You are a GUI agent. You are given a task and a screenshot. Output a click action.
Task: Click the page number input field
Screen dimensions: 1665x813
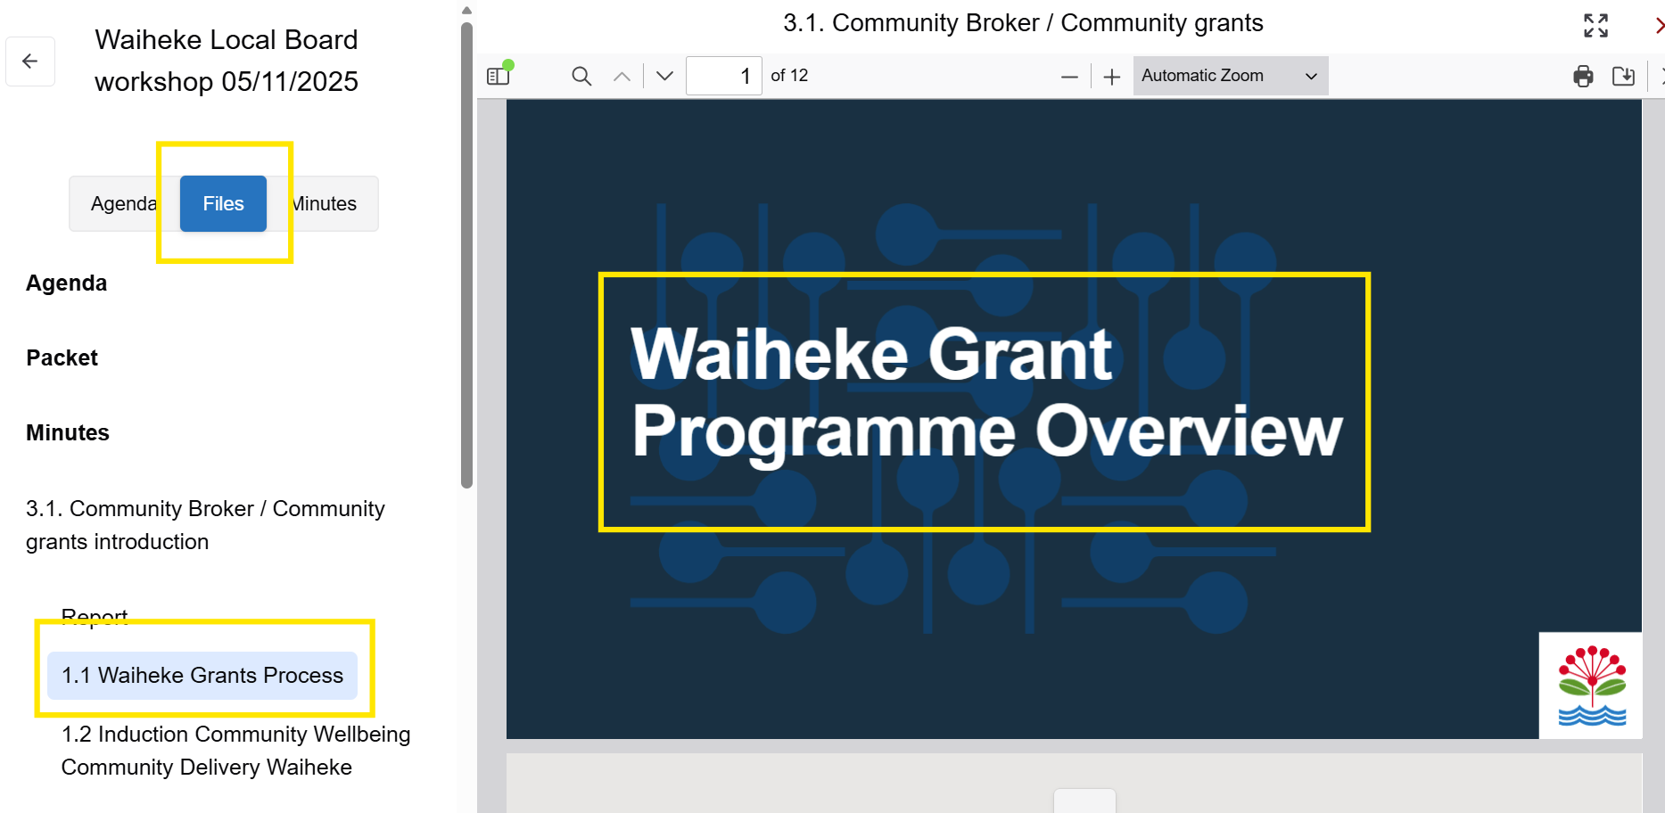coord(724,76)
